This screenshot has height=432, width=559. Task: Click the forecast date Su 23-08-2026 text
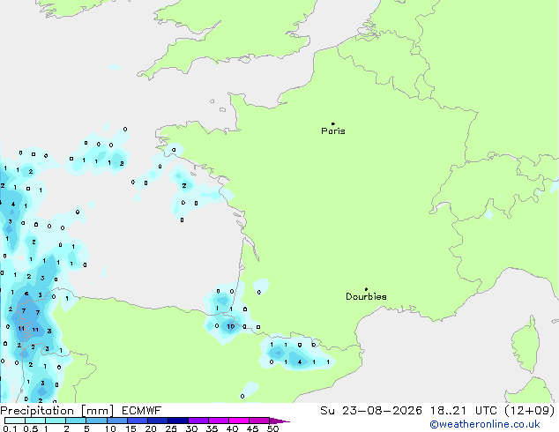pos(371,411)
